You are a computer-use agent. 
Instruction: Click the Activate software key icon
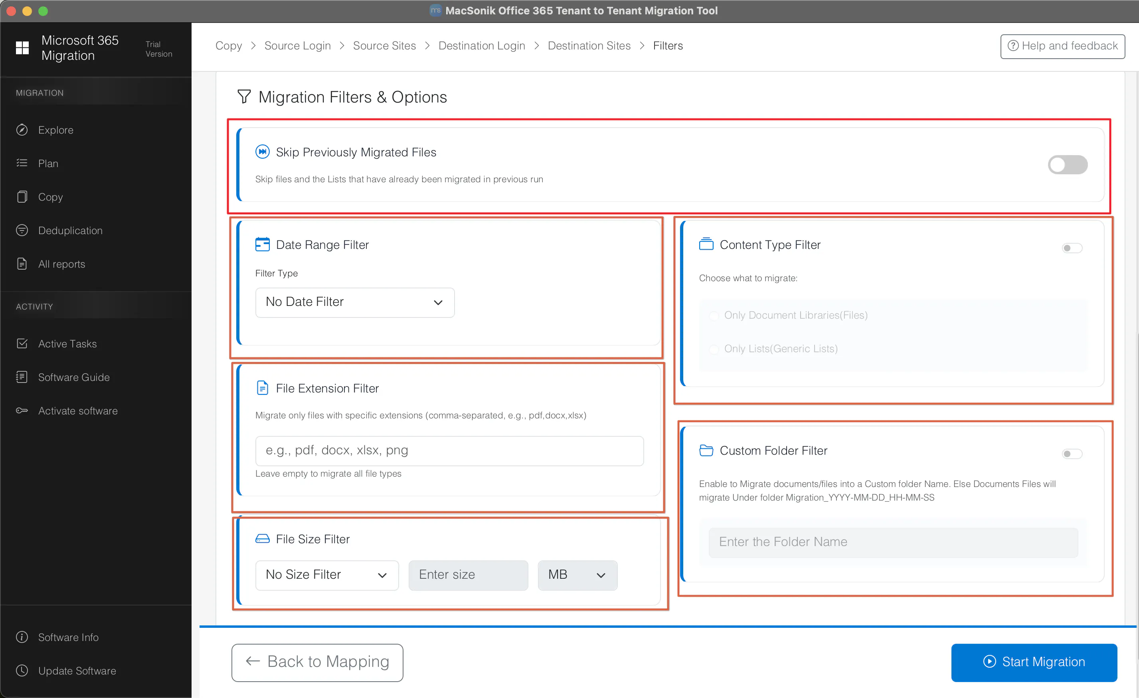point(22,410)
